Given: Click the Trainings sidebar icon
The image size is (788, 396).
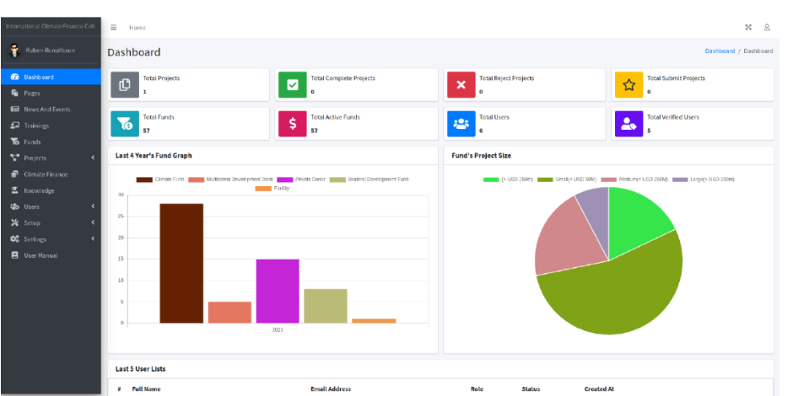Looking at the screenshot, I should 14,126.
